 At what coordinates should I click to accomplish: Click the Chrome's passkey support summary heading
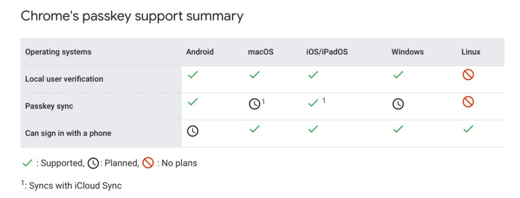pos(132,16)
